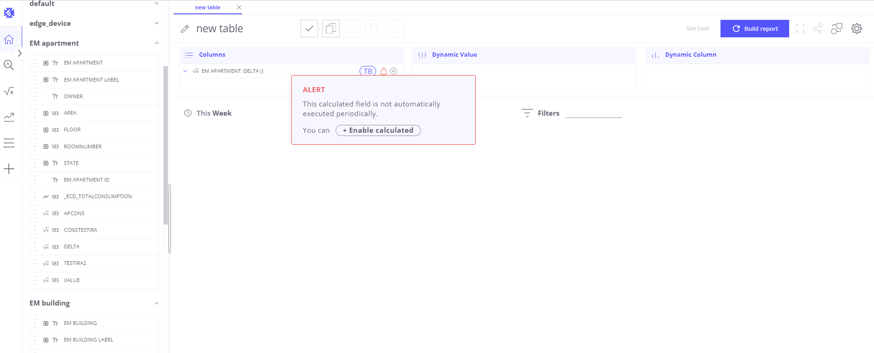
Task: Click the Build report button
Action: pos(755,29)
